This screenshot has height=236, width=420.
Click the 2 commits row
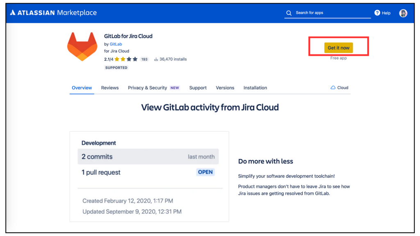(148, 157)
